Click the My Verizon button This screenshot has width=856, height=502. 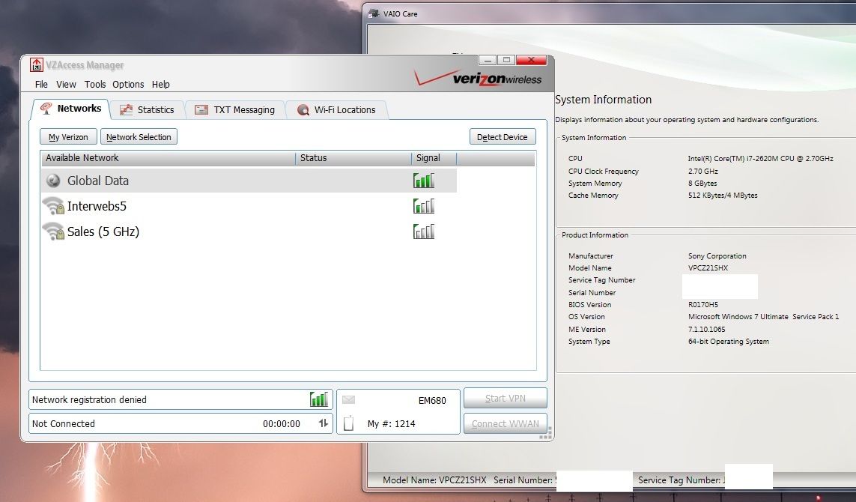(68, 137)
